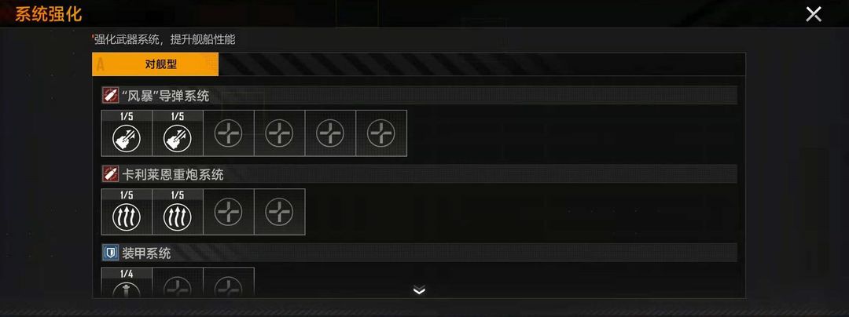The height and width of the screenshot is (317, 849).
Task: Open last empty slot in 风暴导弹系统
Action: (381, 133)
